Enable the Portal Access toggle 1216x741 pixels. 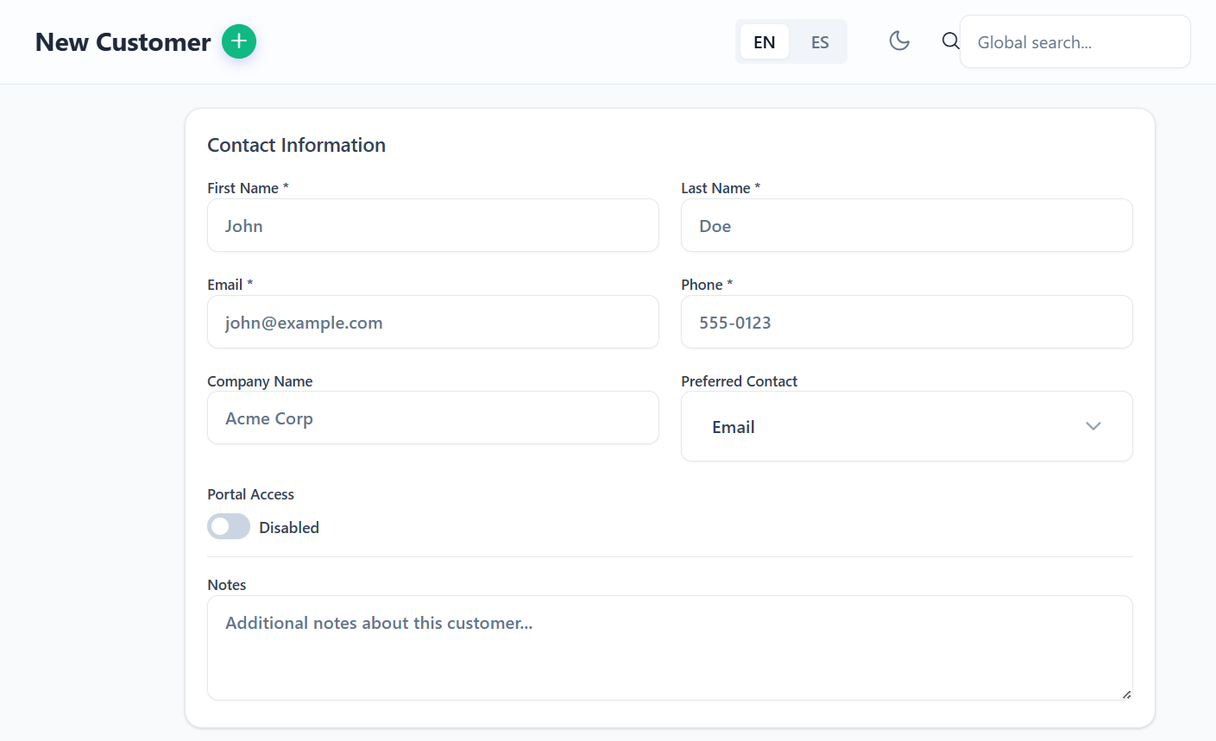tap(229, 526)
